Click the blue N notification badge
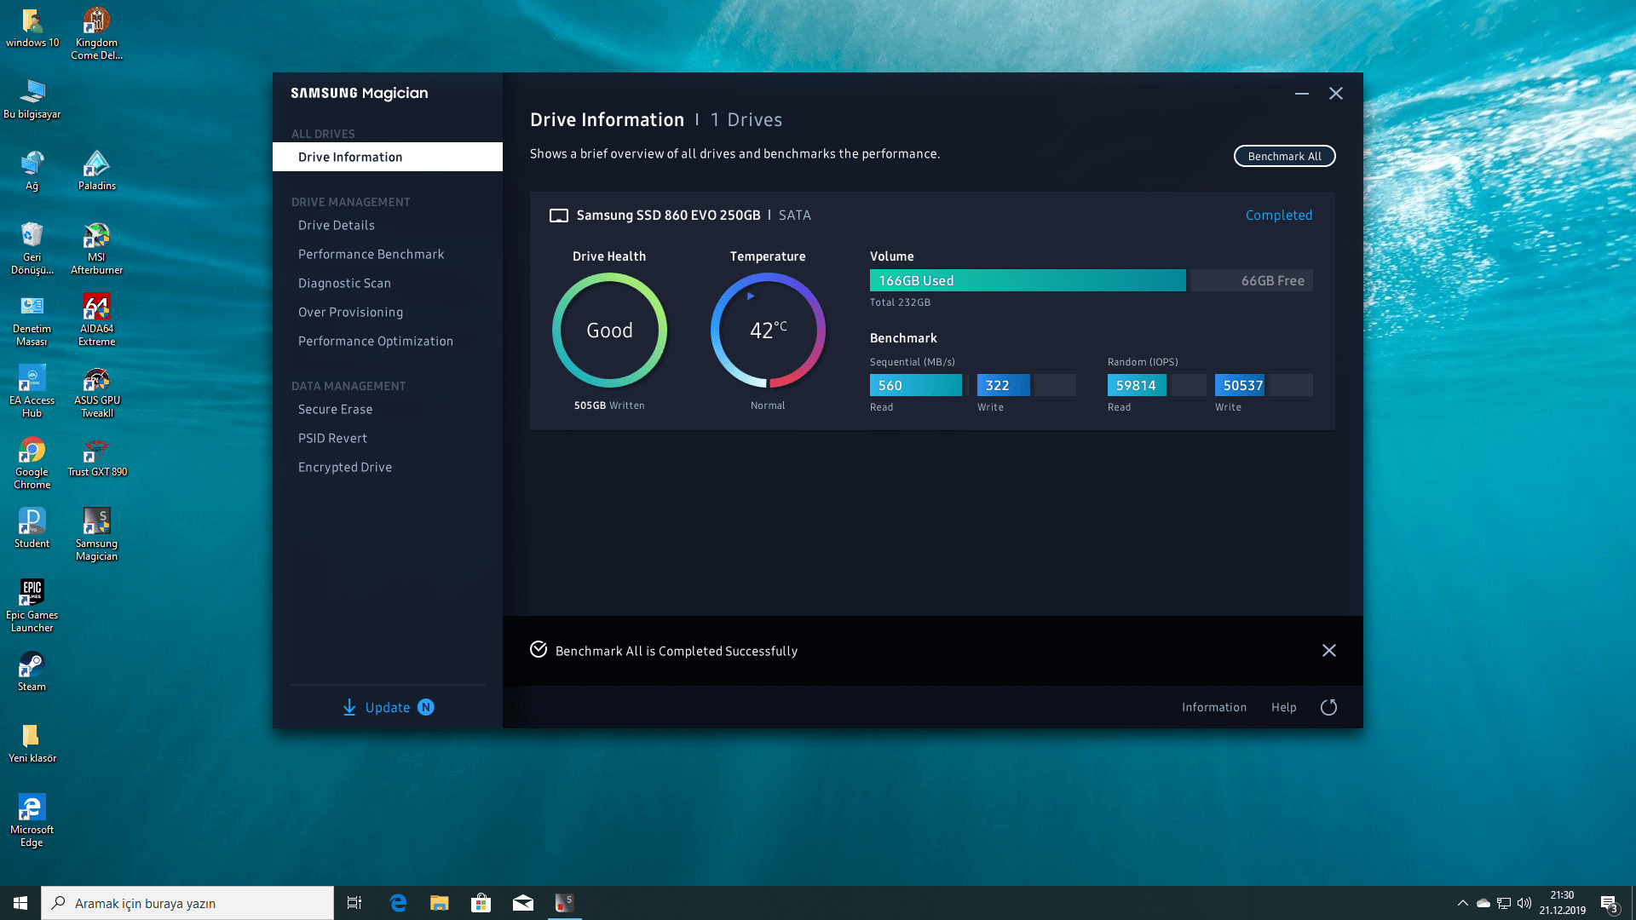1636x920 pixels. coord(426,707)
